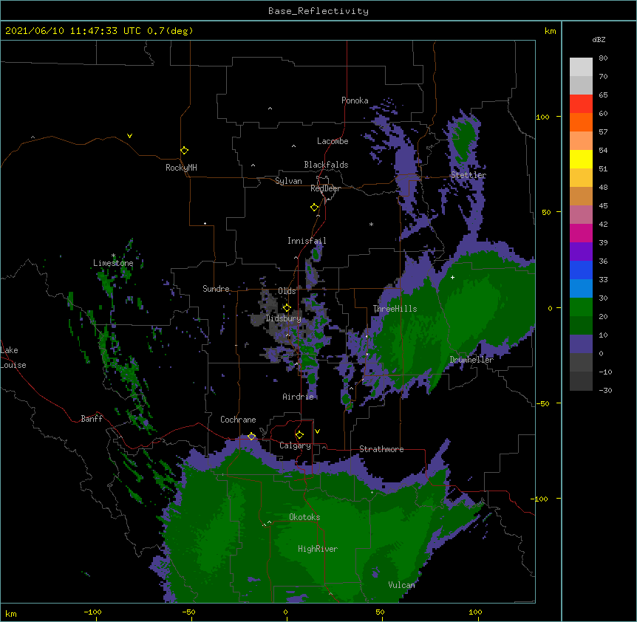Viewport: 637px width, 622px height.
Task: Select the light gray 70-80 dBZ legend swatch
Action: point(581,66)
